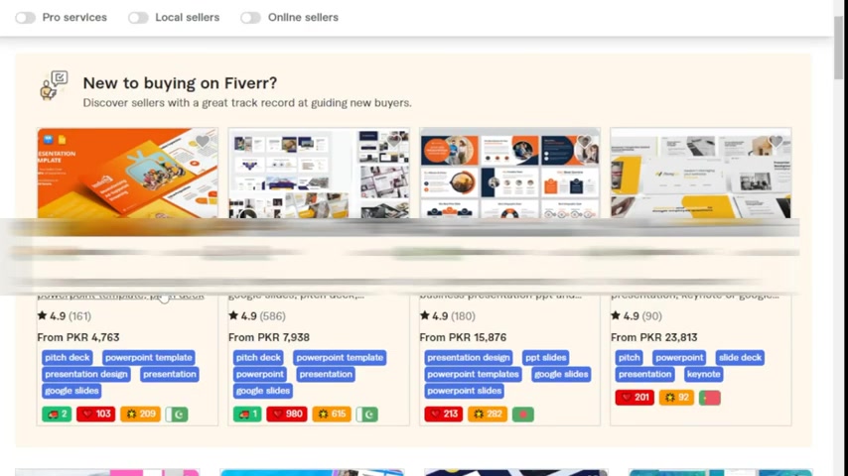Viewport: 848px width, 476px height.
Task: Click the green badge showing 2
Action: click(57, 415)
